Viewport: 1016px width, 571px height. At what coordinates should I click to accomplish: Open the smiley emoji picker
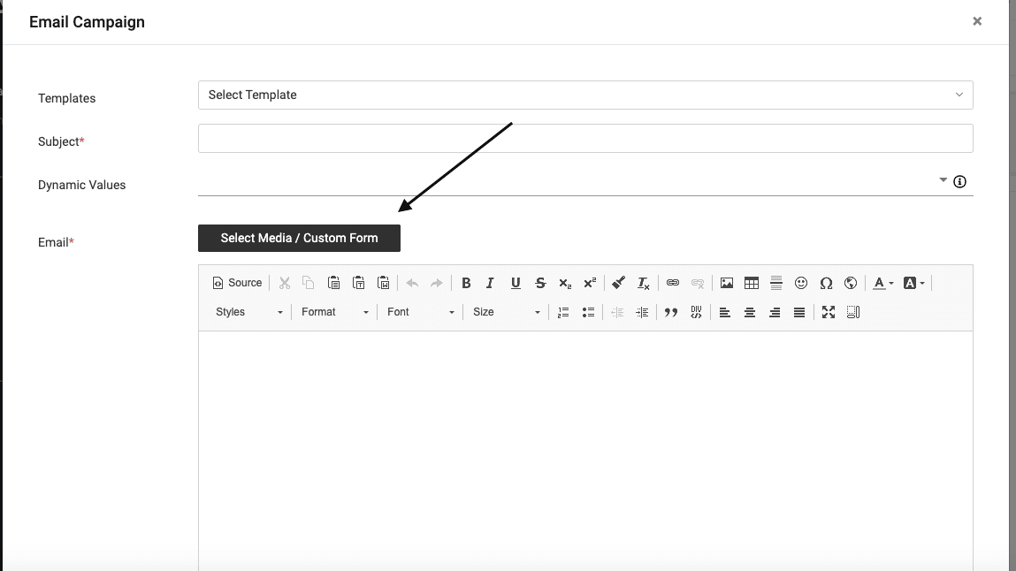click(x=801, y=283)
